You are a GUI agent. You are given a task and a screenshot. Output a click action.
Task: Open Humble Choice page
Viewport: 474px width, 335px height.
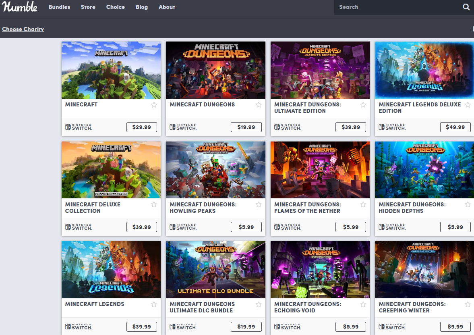(116, 7)
